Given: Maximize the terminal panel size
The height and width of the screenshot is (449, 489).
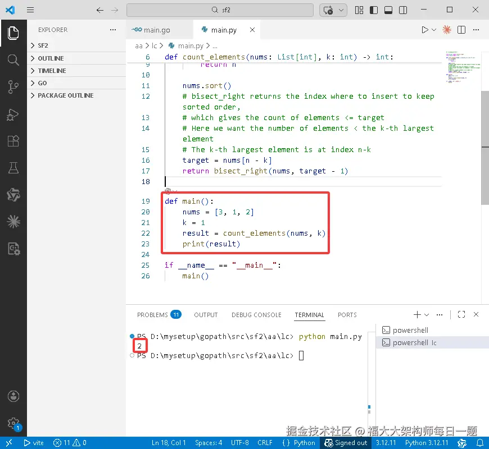Looking at the screenshot, I should [461, 314].
